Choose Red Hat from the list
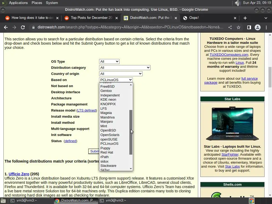 (x=114, y=152)
